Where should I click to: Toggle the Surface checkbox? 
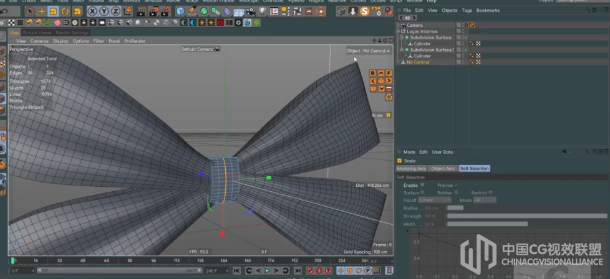tap(422, 192)
